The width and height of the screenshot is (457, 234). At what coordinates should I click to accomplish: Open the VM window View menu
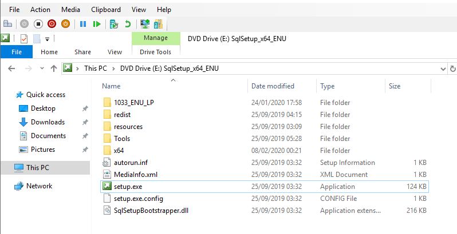coord(139,10)
